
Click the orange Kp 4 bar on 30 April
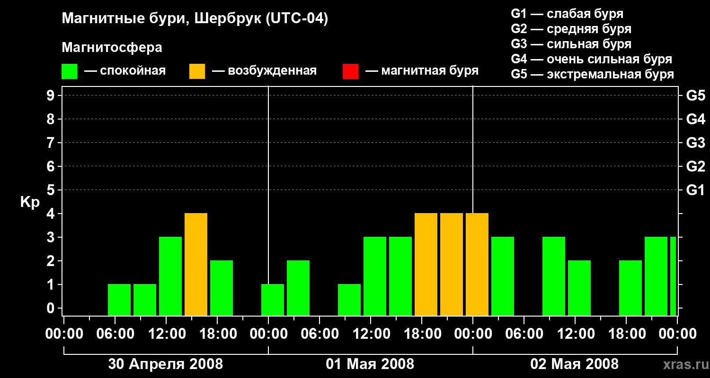coord(196,265)
